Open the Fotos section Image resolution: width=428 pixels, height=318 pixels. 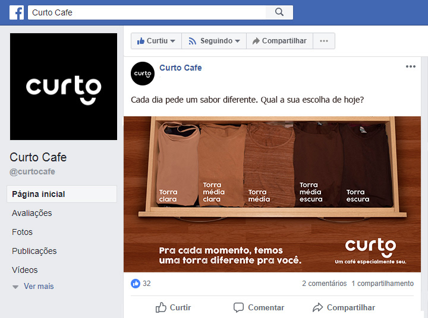point(22,232)
